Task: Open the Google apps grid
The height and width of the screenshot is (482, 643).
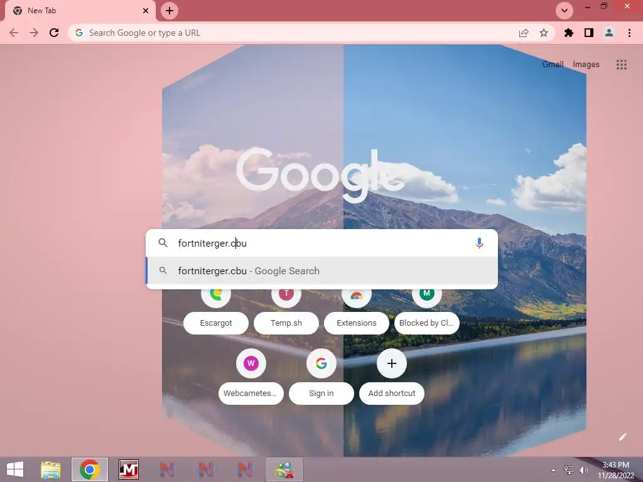Action: pyautogui.click(x=621, y=65)
